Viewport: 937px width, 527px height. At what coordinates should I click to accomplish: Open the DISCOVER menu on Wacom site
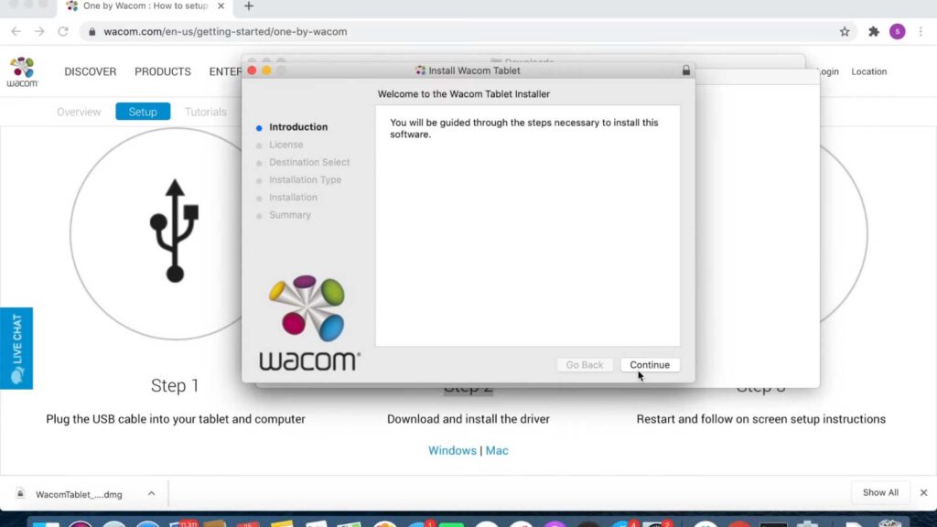pos(91,71)
